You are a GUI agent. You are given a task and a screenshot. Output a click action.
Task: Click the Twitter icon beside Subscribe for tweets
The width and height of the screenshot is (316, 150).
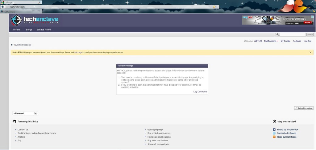pos(274,133)
